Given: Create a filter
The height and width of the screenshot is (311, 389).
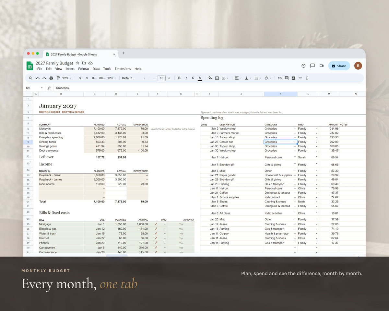Looking at the screenshot, I should click(x=300, y=78).
